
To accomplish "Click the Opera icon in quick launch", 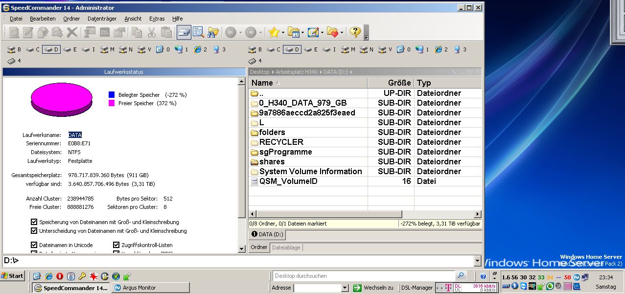I will 60,276.
